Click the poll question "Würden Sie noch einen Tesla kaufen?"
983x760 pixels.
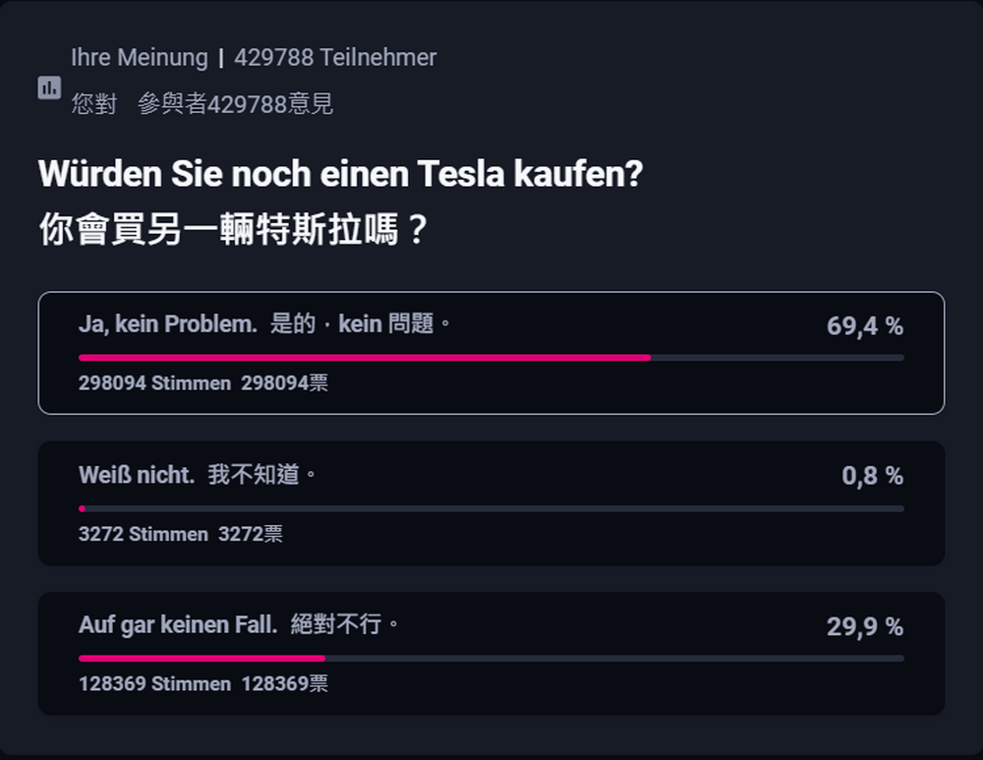340,175
